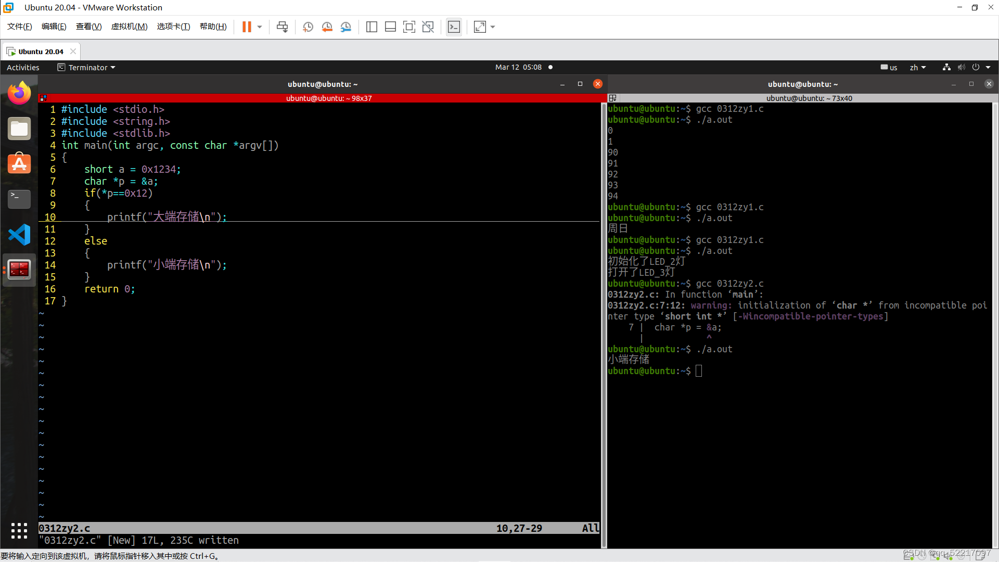999x562 pixels.
Task: Toggle console view button
Action: point(454,27)
